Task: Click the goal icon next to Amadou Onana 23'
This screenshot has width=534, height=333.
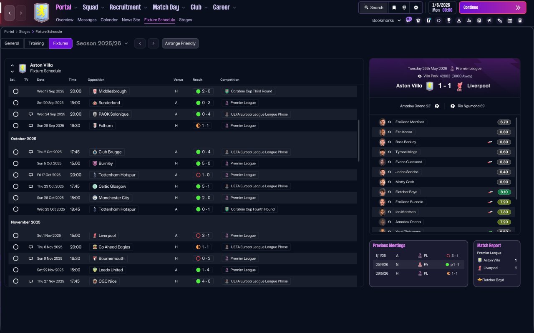Action: click(437, 106)
